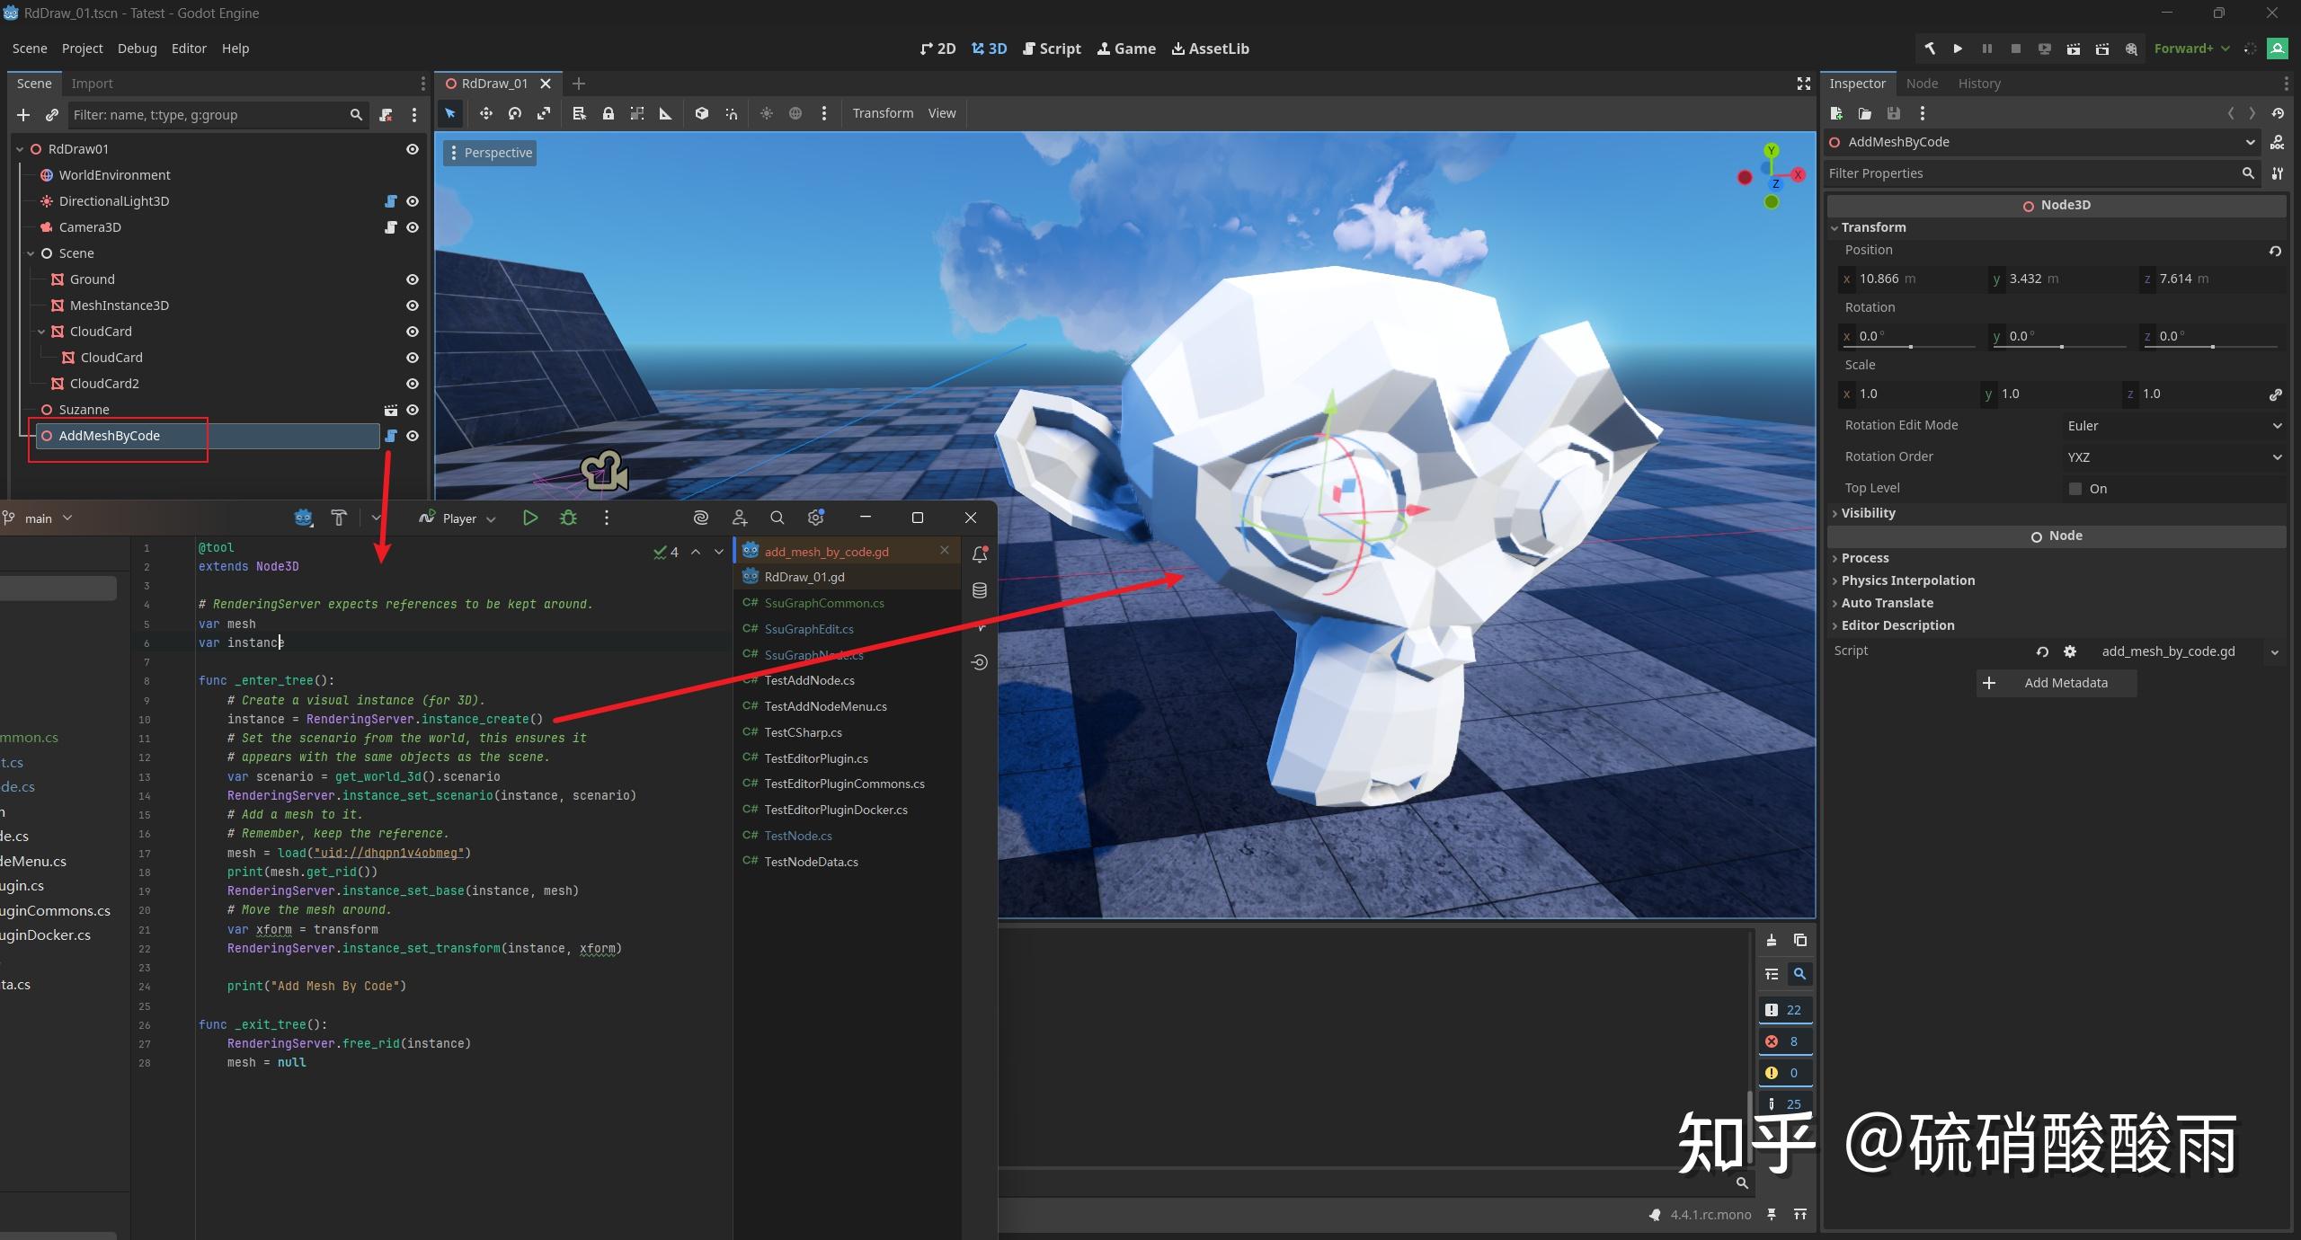The image size is (2301, 1240).
Task: Switch to the Scale tool
Action: [x=543, y=113]
